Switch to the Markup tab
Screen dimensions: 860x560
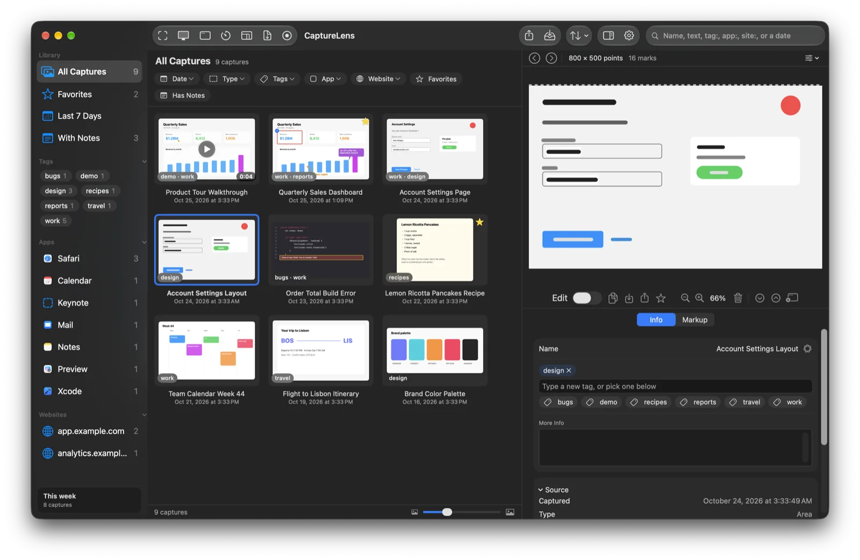[x=694, y=320]
